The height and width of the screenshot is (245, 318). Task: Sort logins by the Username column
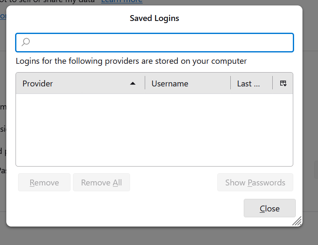click(x=170, y=83)
